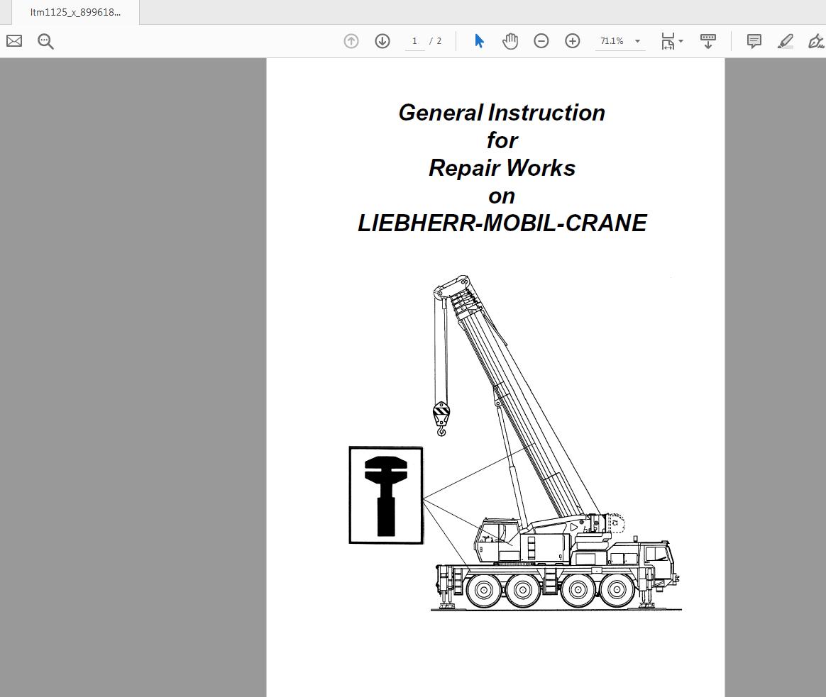Click the page number field
Viewport: 826px width, 697px height.
tap(414, 40)
